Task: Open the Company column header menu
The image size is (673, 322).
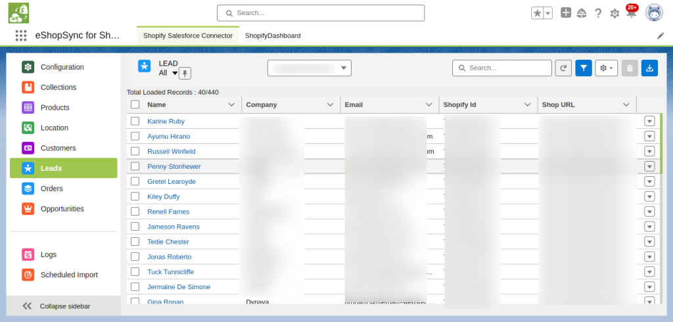Action: pos(331,104)
